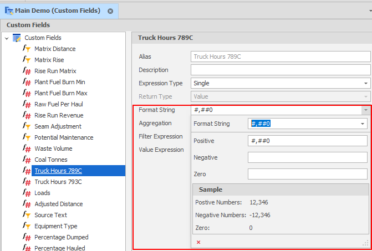Viewport: 372px width, 251px height.
Task: Click the Coal Tonnes field icon
Action: click(x=27, y=160)
